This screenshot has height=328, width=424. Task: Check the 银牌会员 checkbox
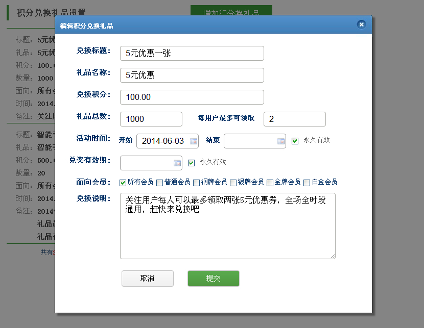(x=233, y=183)
